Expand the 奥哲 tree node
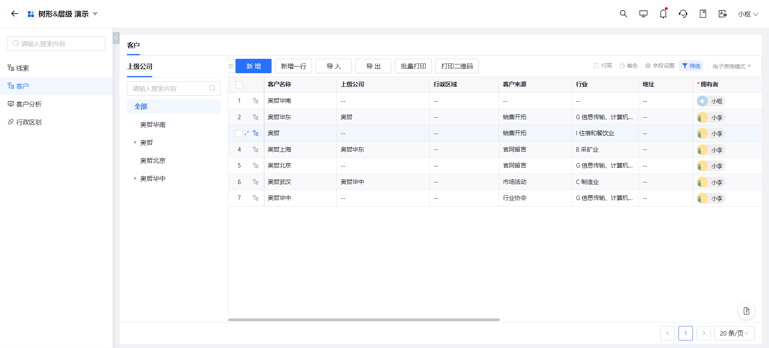The width and height of the screenshot is (769, 348). 135,142
